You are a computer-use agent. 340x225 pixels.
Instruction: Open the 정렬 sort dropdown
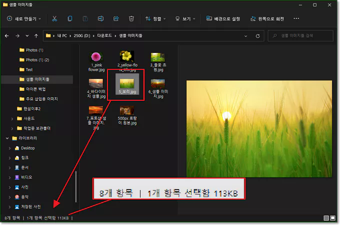click(155, 19)
